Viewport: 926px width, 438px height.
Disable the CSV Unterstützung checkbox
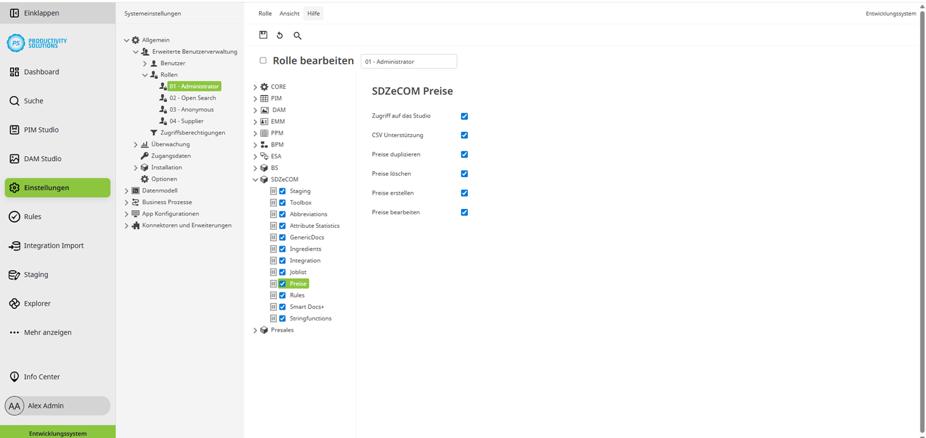(x=464, y=134)
